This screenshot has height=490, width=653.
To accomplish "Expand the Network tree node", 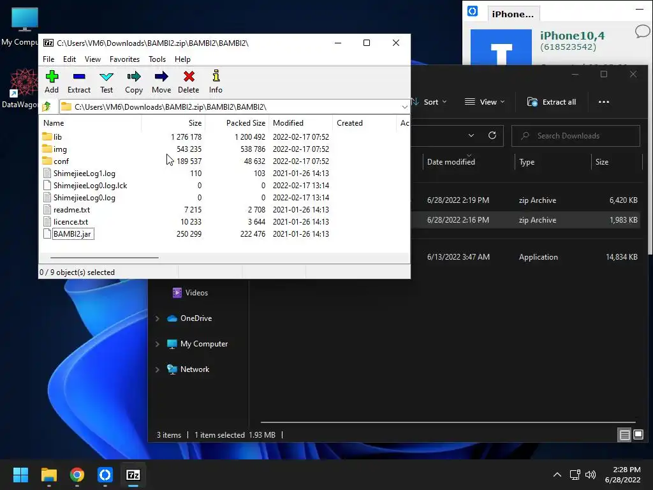I will click(x=158, y=369).
